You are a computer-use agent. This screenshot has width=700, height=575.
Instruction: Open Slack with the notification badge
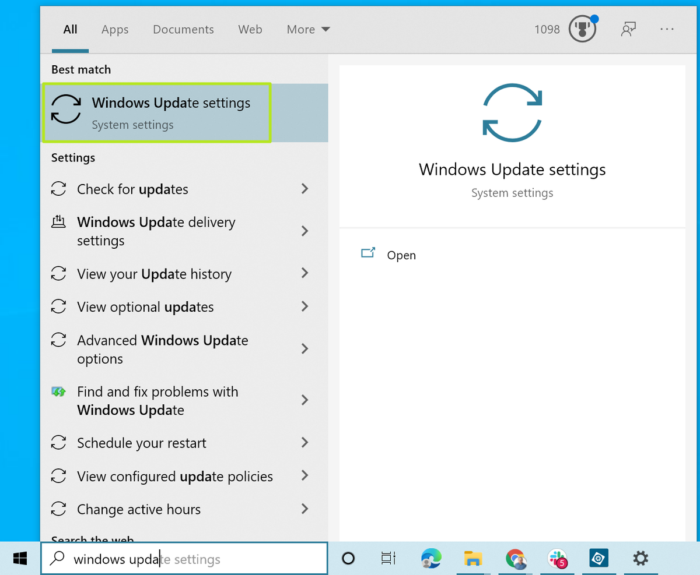coord(558,558)
